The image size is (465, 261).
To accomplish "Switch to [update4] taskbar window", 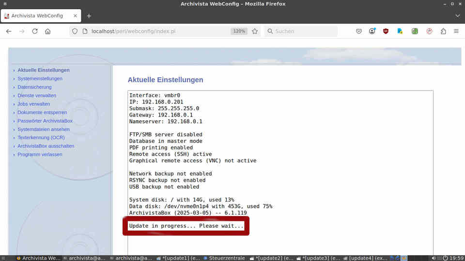I will point(365,258).
